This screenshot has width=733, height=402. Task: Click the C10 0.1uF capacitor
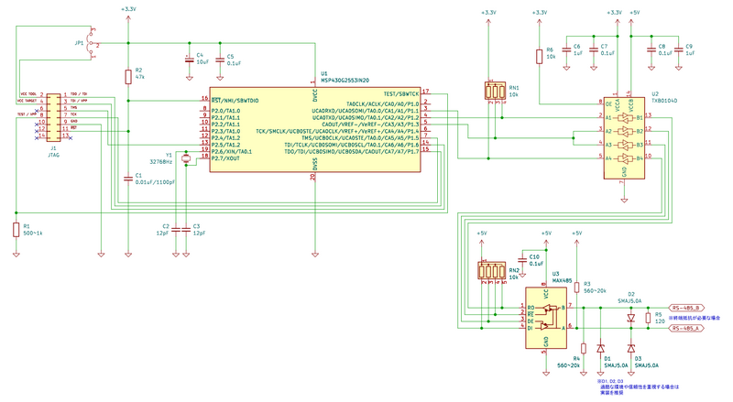coord(522,260)
